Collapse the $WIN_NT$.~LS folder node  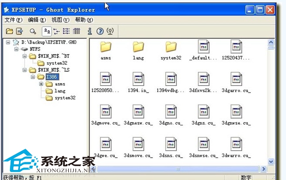coord(24,70)
